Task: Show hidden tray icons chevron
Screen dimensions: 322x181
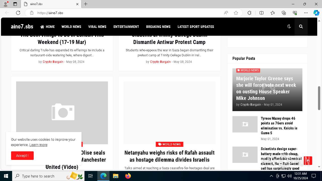Action: click(x=271, y=176)
